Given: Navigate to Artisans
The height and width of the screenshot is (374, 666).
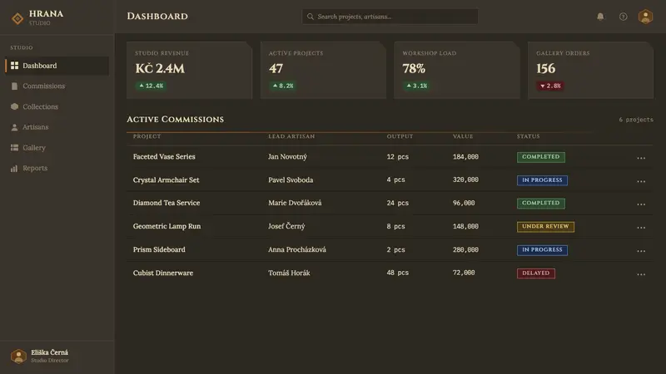Looking at the screenshot, I should point(57,127).
